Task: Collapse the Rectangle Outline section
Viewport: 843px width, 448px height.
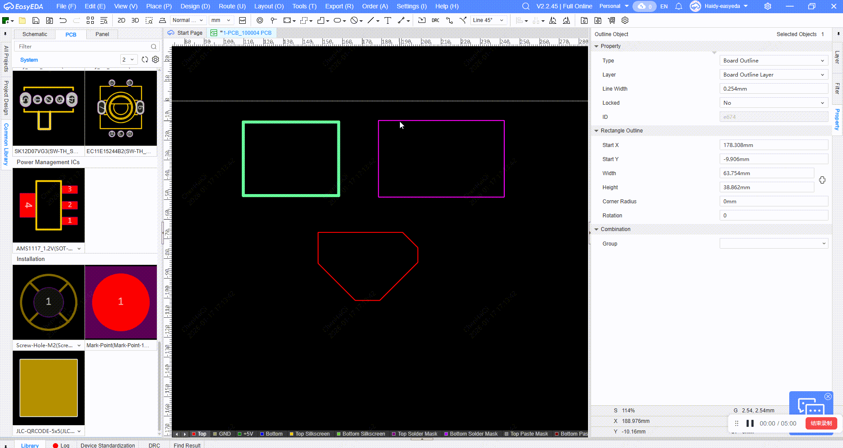Action: (x=596, y=131)
